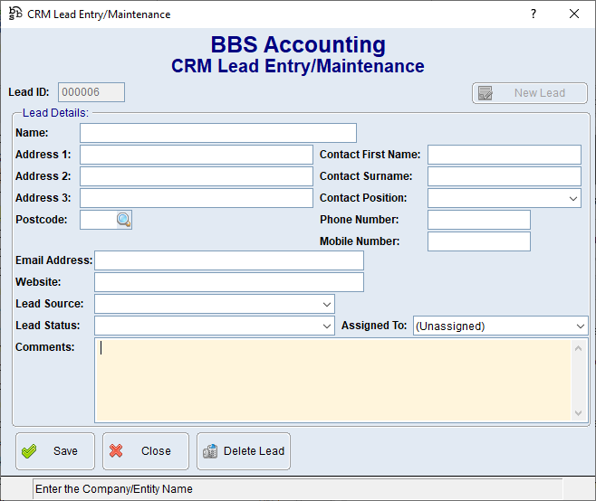Click the Close button at the bottom
The height and width of the screenshot is (501, 596).
(x=146, y=451)
